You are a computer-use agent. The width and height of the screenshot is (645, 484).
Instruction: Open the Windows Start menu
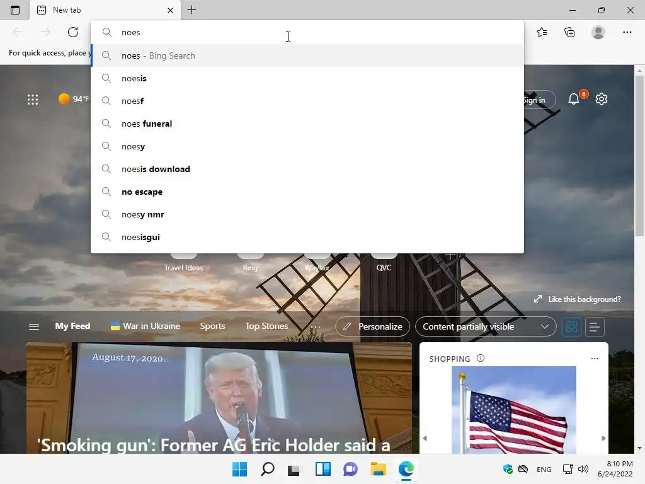(239, 469)
